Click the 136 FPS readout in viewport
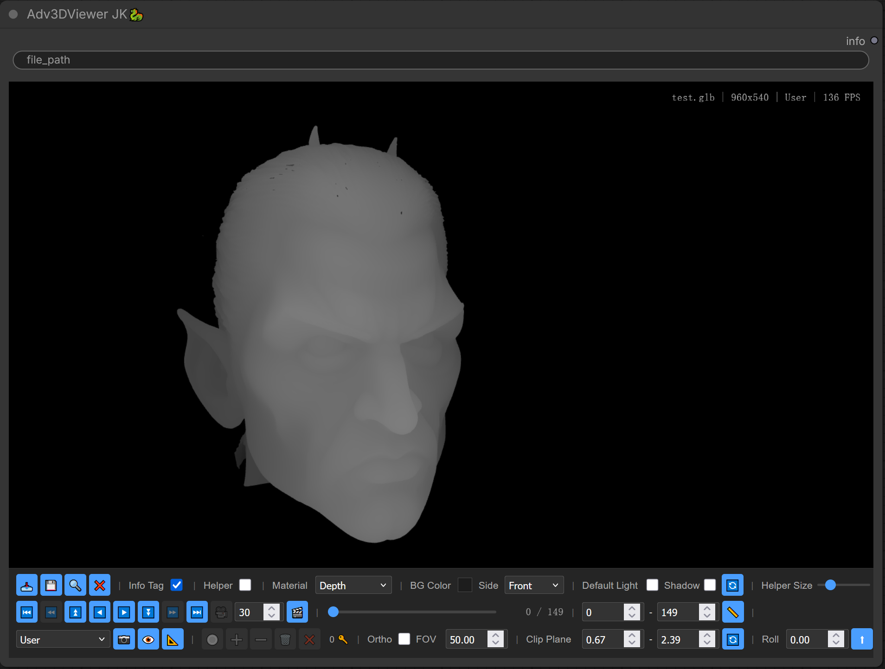The height and width of the screenshot is (669, 885). pyautogui.click(x=841, y=97)
